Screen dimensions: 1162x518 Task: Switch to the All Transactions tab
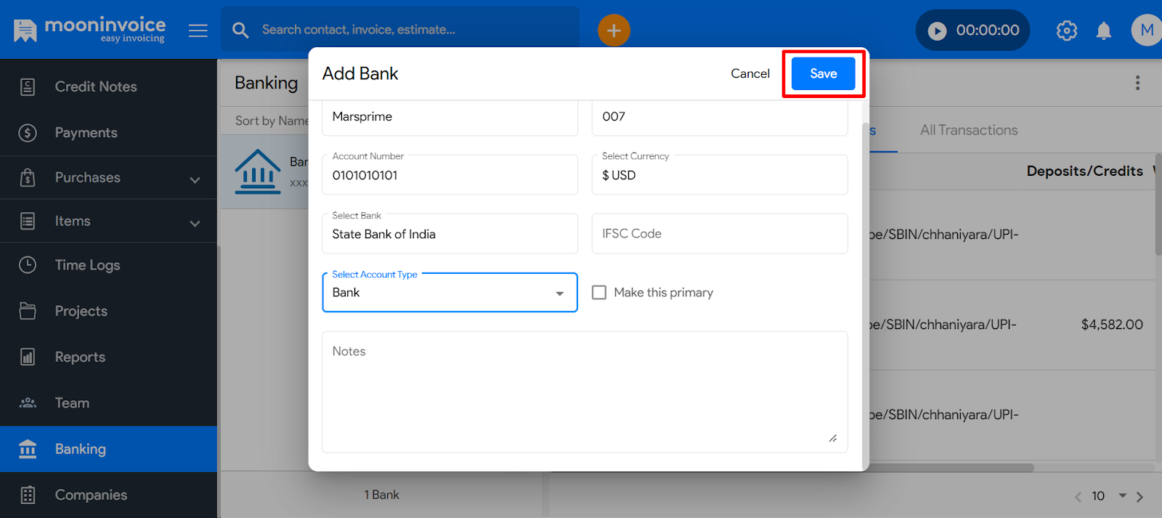coord(968,130)
